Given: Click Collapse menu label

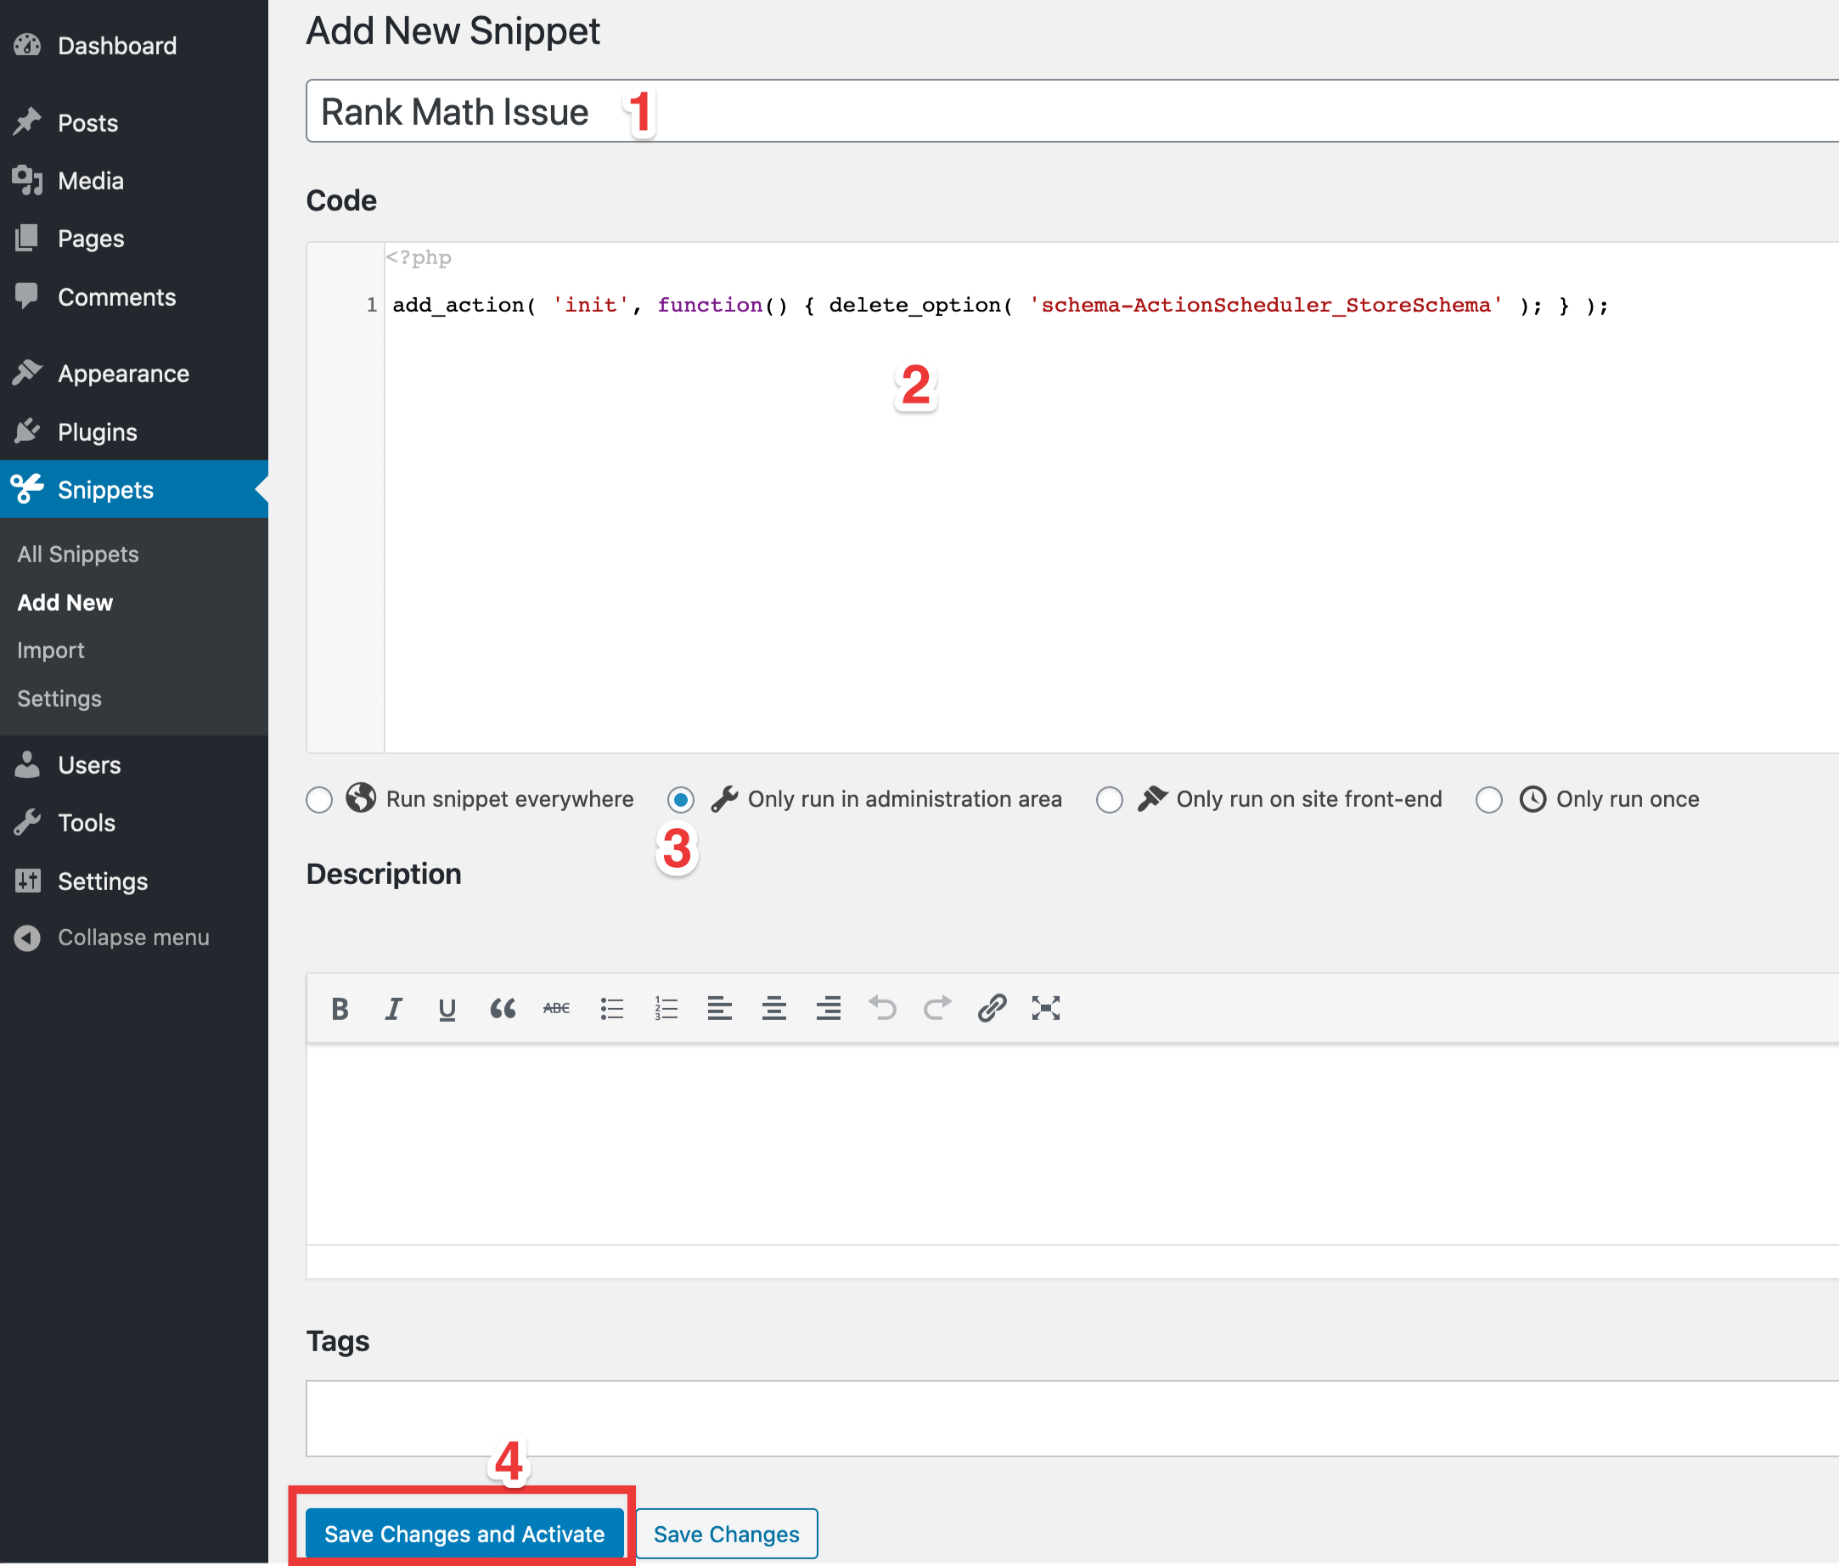Looking at the screenshot, I should (133, 938).
